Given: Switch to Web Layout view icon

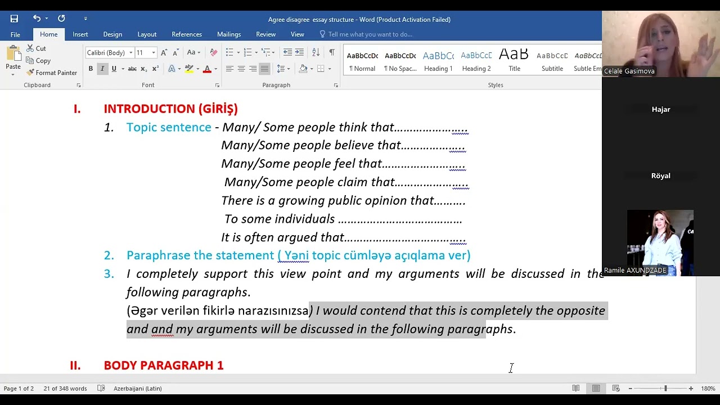Looking at the screenshot, I should [x=616, y=388].
